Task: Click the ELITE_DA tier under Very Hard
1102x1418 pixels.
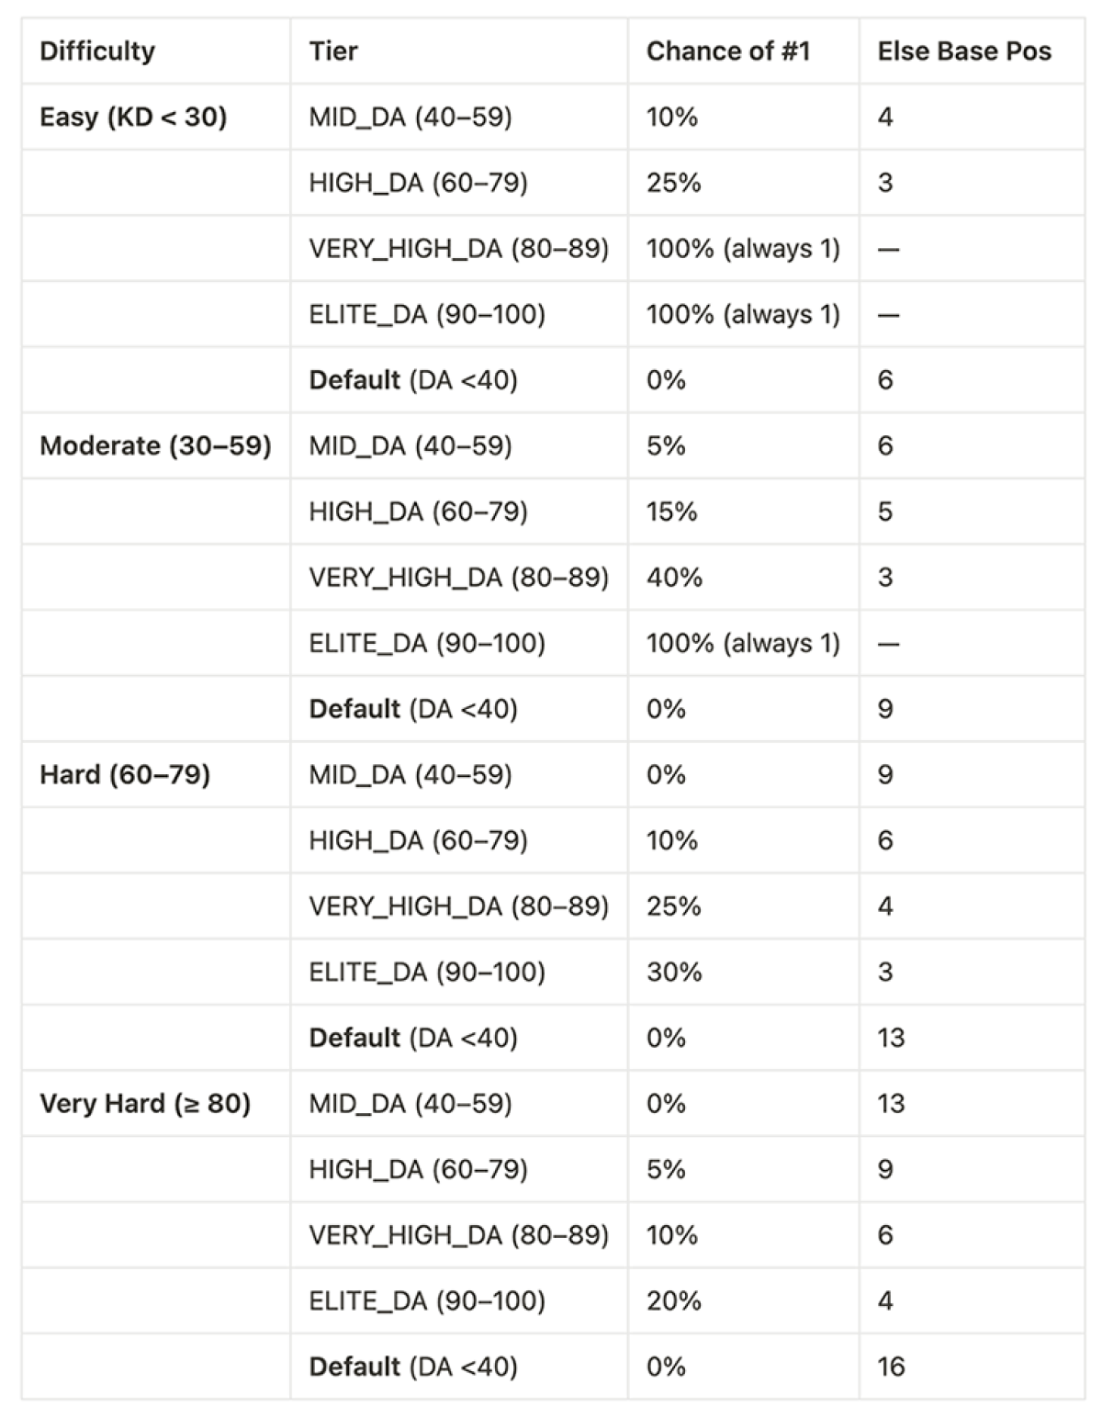Action: point(427,1301)
